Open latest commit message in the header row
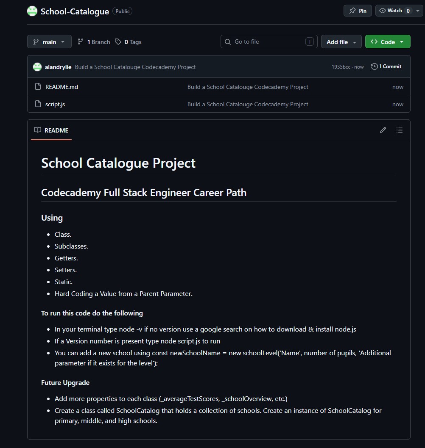Screen dimensions: 425x448 coord(135,67)
